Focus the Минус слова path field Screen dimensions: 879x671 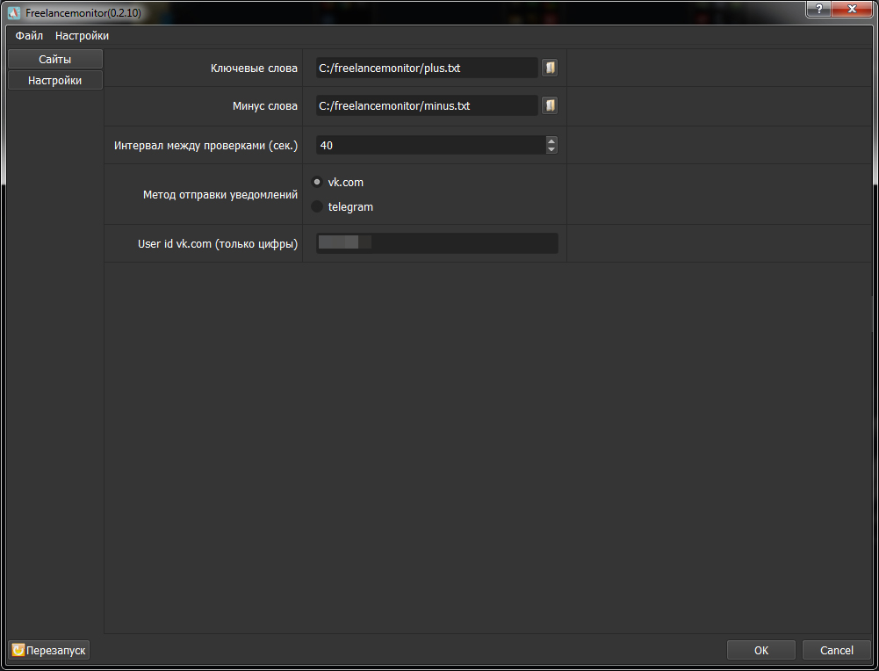pos(427,105)
